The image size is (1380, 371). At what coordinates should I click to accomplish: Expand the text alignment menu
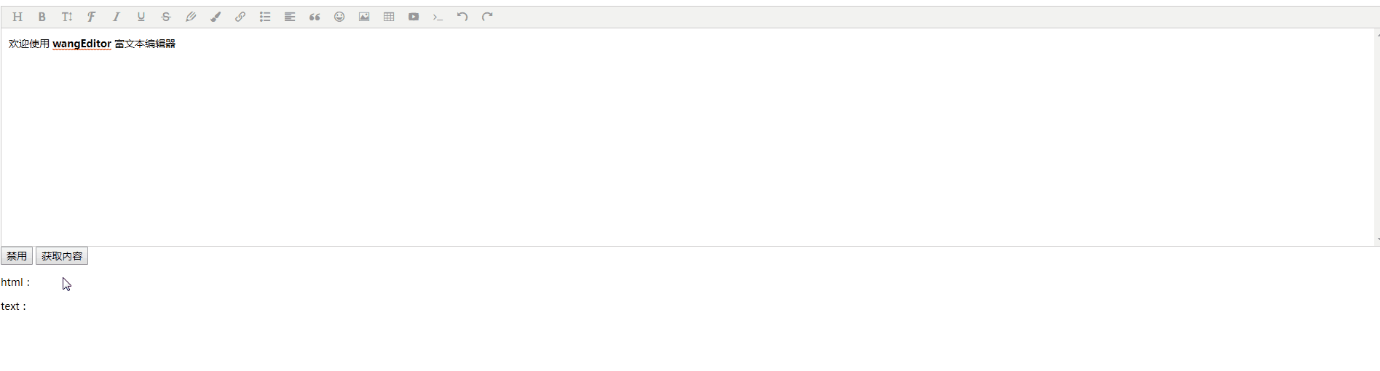point(290,17)
